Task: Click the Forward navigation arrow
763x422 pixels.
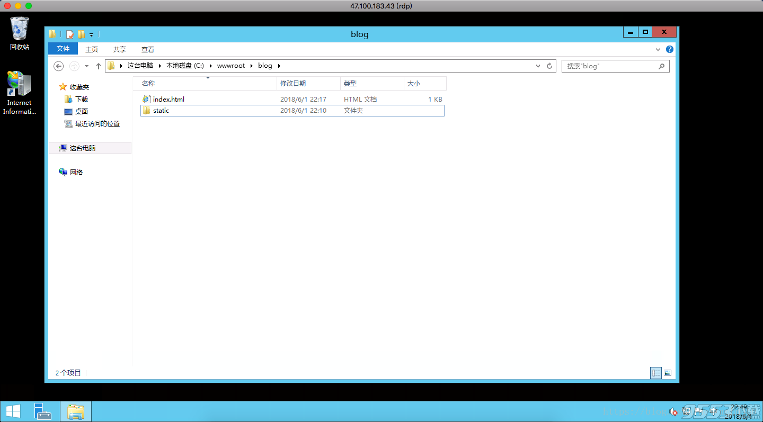Action: point(74,66)
